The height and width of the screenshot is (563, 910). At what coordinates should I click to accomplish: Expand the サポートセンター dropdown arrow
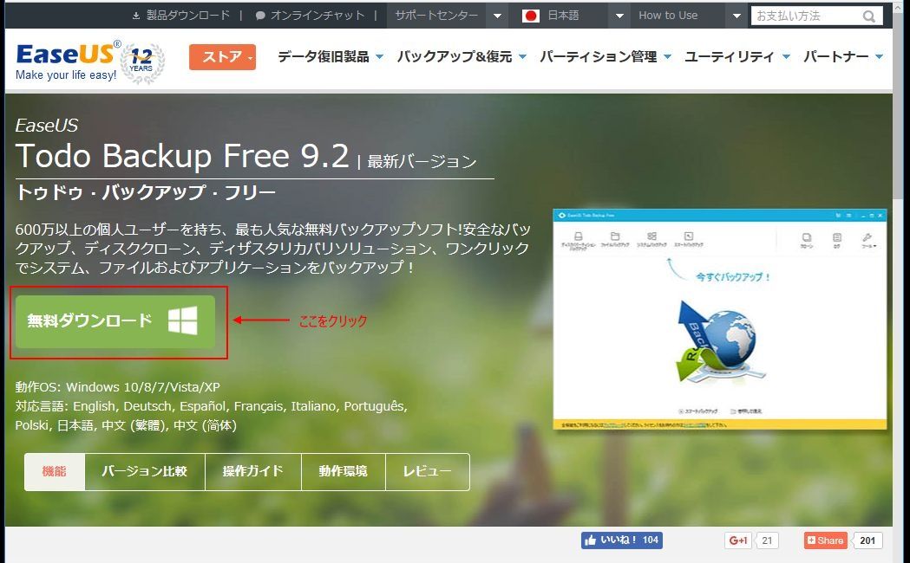[x=497, y=16]
